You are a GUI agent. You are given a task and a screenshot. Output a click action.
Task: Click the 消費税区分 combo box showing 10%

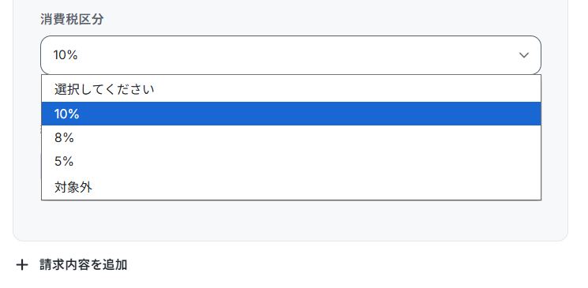290,55
